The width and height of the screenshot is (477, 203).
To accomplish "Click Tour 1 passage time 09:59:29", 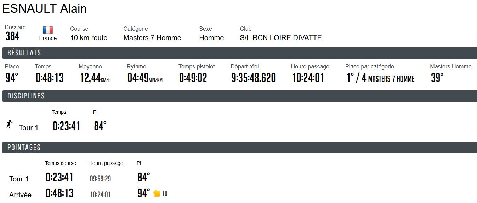I will pos(100,179).
